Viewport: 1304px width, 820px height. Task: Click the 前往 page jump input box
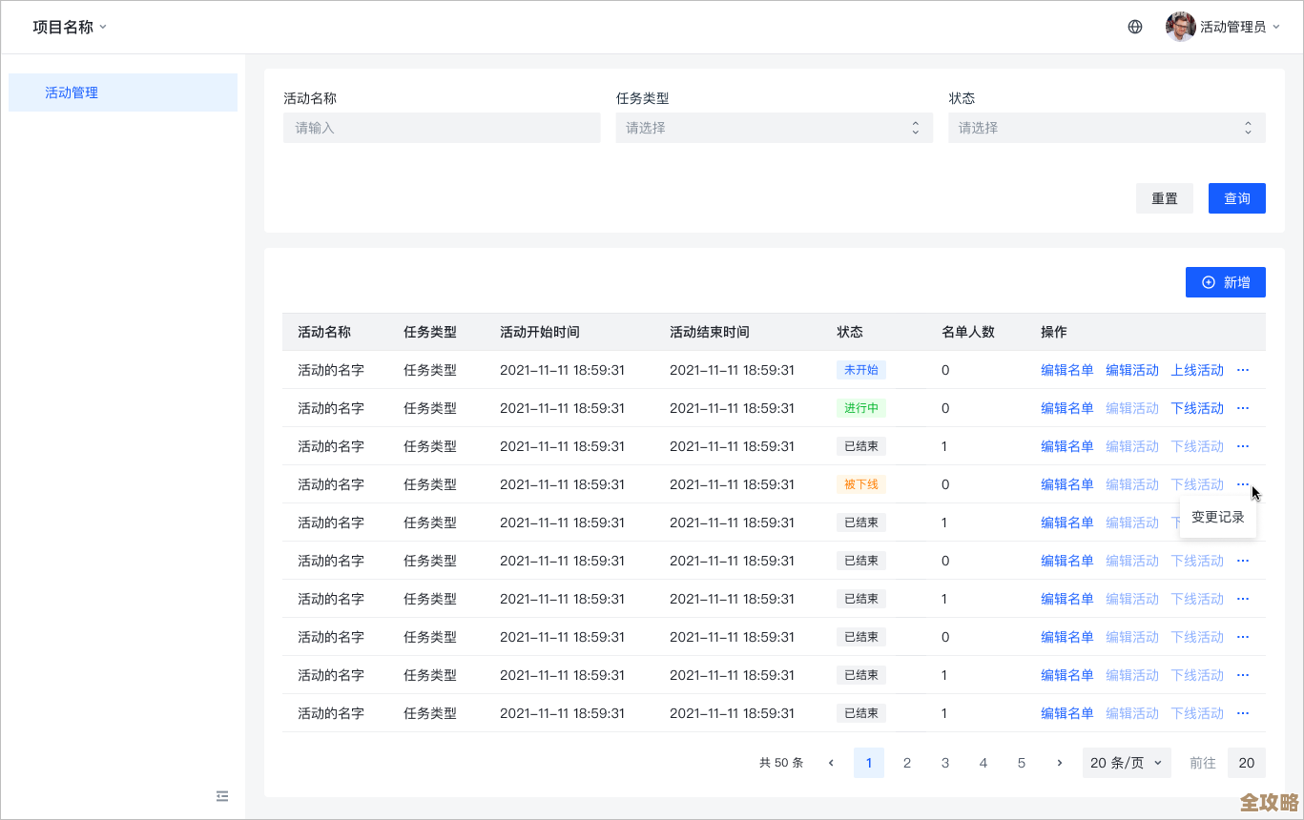tap(1246, 763)
